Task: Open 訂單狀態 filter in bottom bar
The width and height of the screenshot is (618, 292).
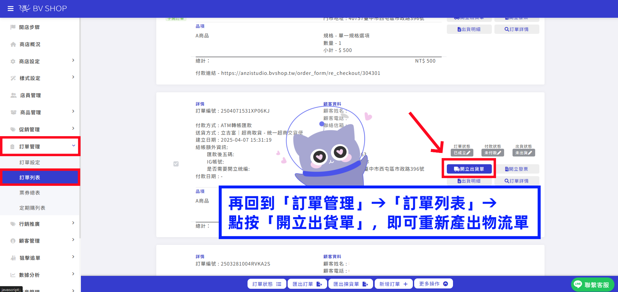Action: (267, 284)
